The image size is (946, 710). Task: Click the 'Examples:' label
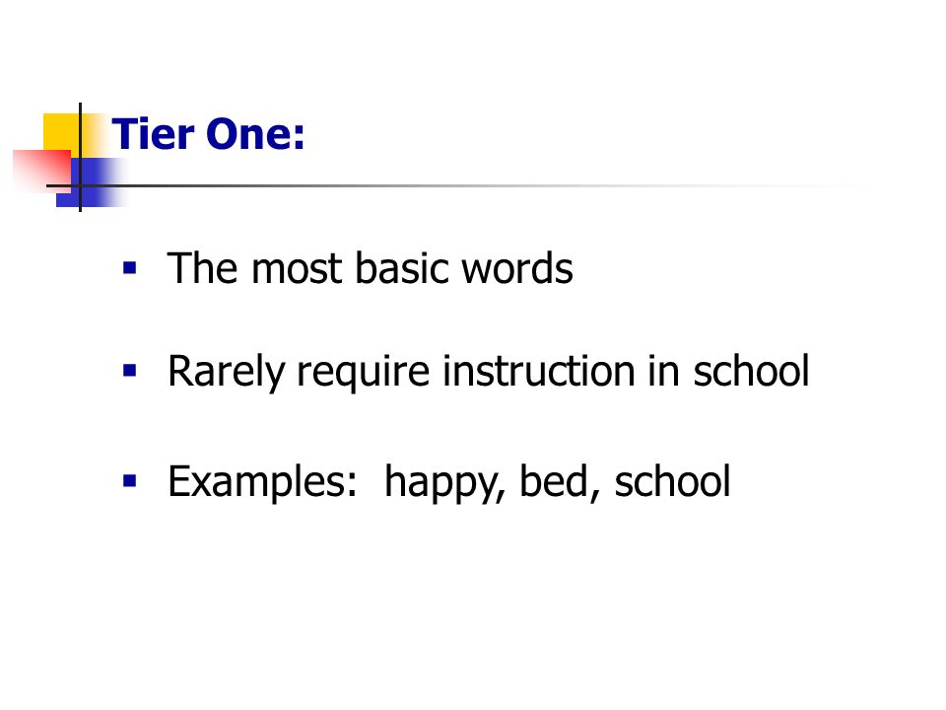point(262,483)
